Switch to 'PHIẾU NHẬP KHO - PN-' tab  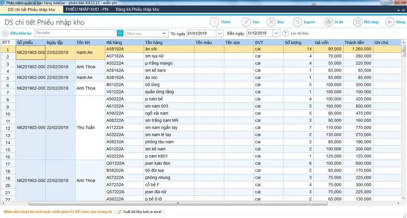click(x=88, y=10)
